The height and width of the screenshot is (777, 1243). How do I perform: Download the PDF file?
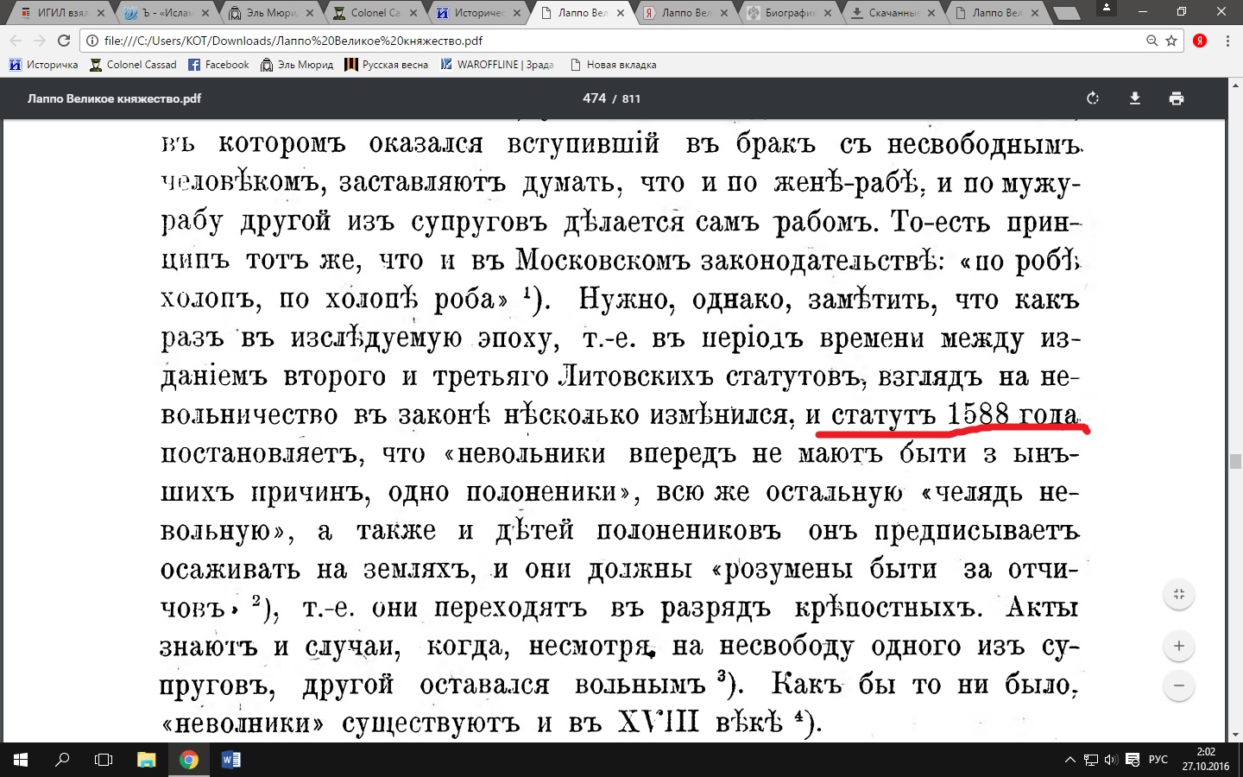click(x=1135, y=98)
